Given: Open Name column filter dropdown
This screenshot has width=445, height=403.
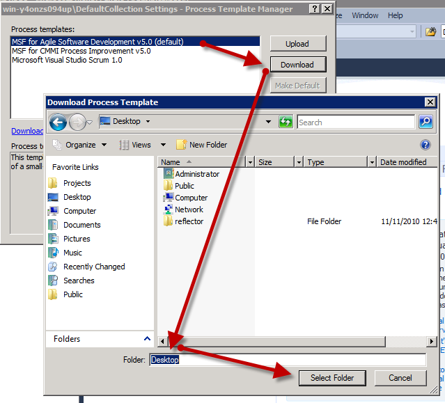Looking at the screenshot, I should [250, 162].
